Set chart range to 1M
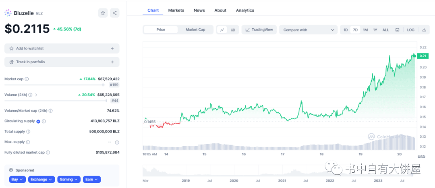Screen dimensions: 435x188 [365, 30]
